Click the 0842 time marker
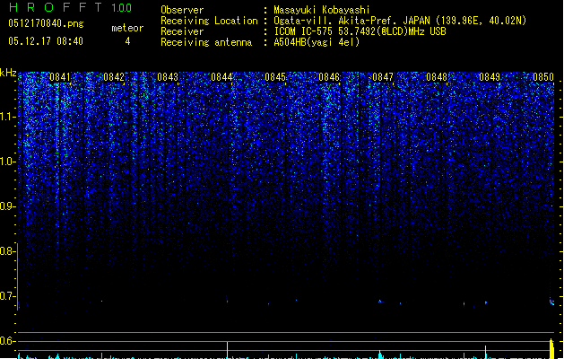The image size is (564, 359). (114, 77)
